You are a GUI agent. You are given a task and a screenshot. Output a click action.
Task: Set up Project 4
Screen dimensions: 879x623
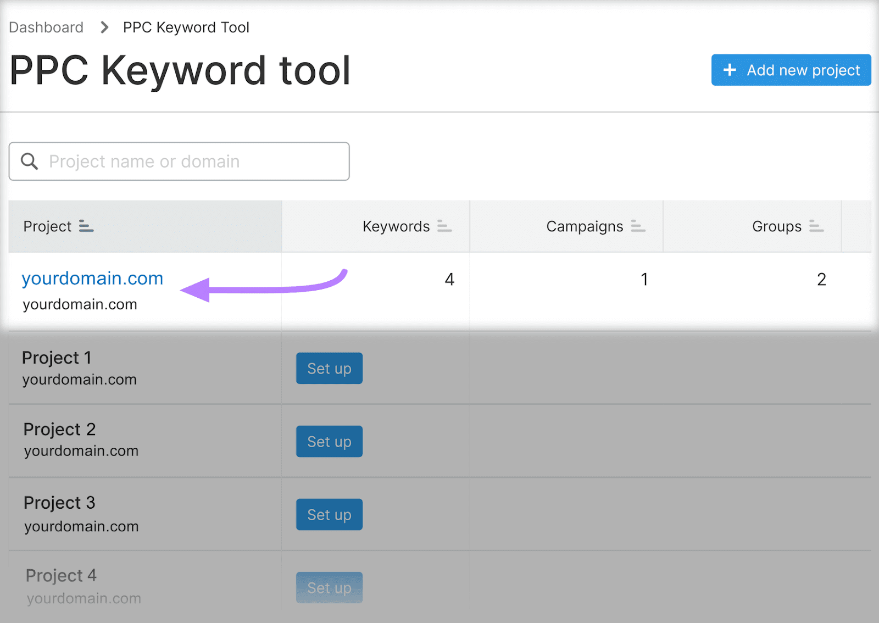(x=329, y=588)
